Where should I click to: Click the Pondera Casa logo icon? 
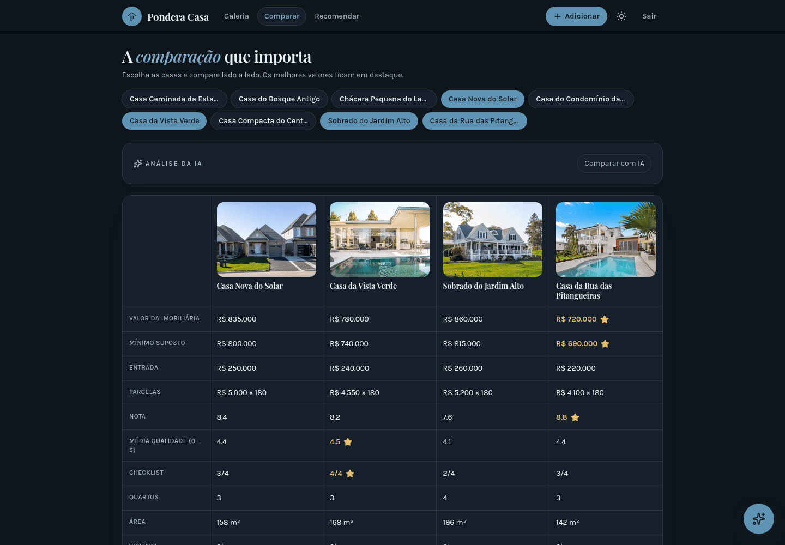tap(132, 16)
